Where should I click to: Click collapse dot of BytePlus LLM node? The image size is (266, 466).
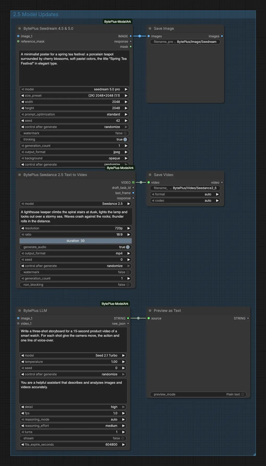20,311
